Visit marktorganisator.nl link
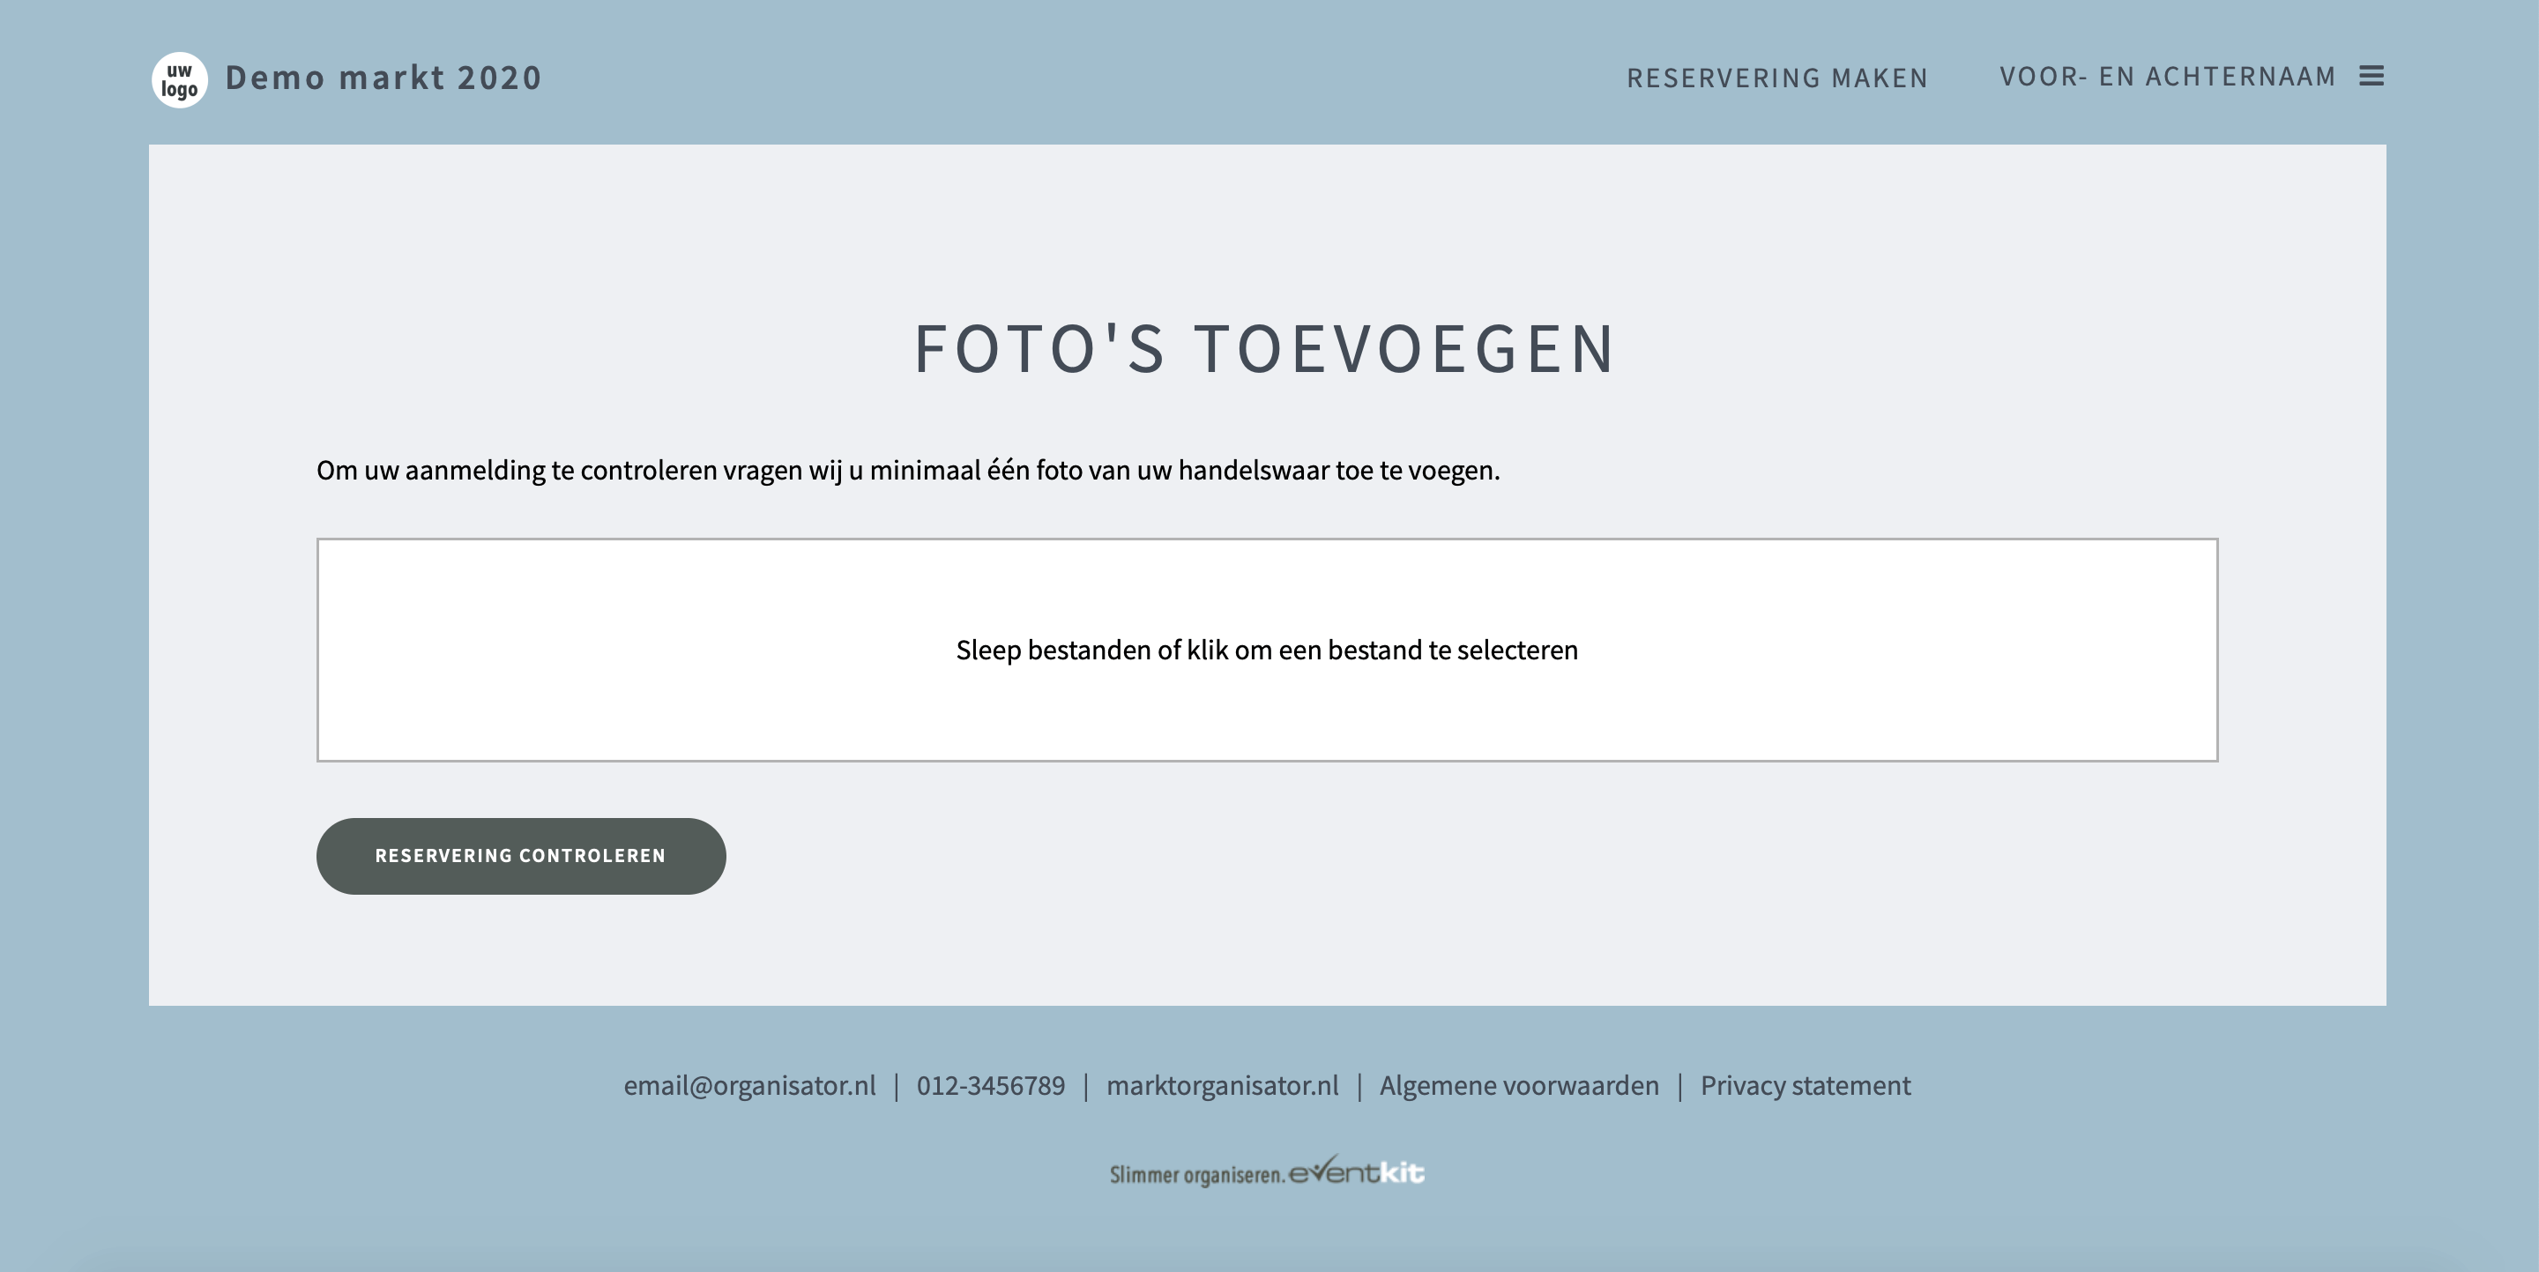Viewport: 2539px width, 1272px height. coord(1222,1085)
